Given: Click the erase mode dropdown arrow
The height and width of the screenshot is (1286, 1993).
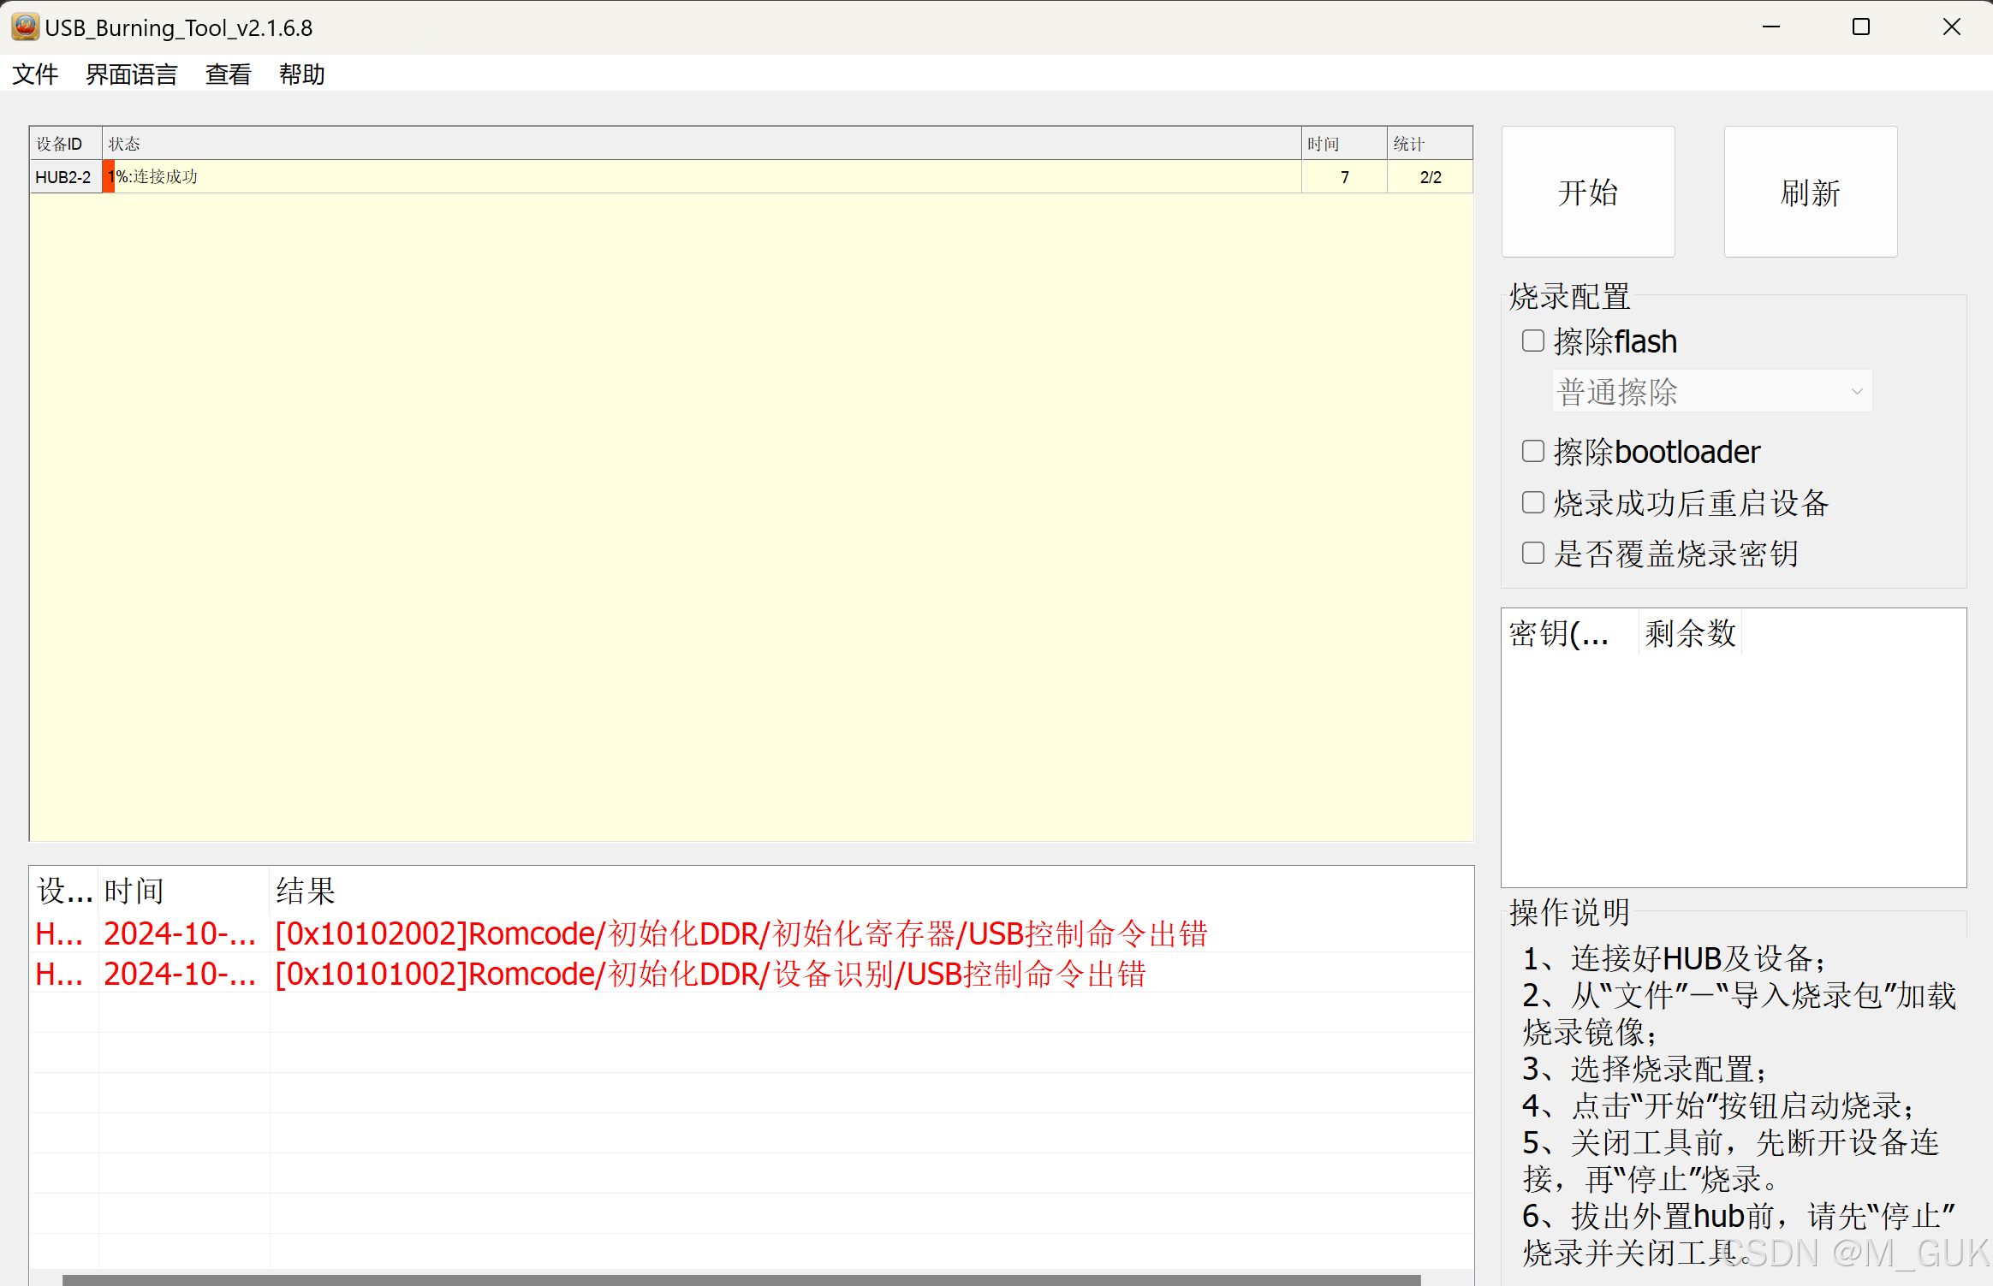Looking at the screenshot, I should click(1856, 390).
